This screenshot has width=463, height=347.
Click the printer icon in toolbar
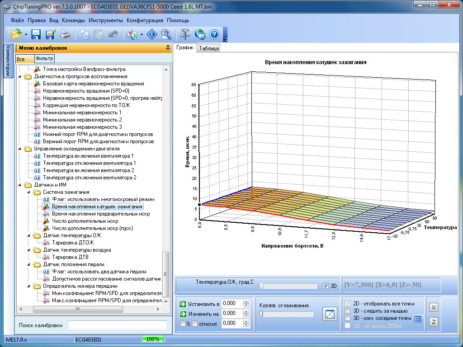click(x=65, y=34)
